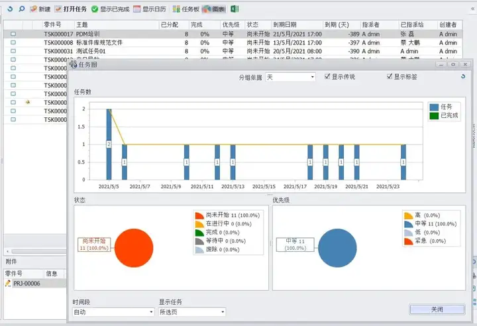The height and width of the screenshot is (326, 477).
Task: Click the blue priority pie chart
Action: pyautogui.click(x=337, y=248)
